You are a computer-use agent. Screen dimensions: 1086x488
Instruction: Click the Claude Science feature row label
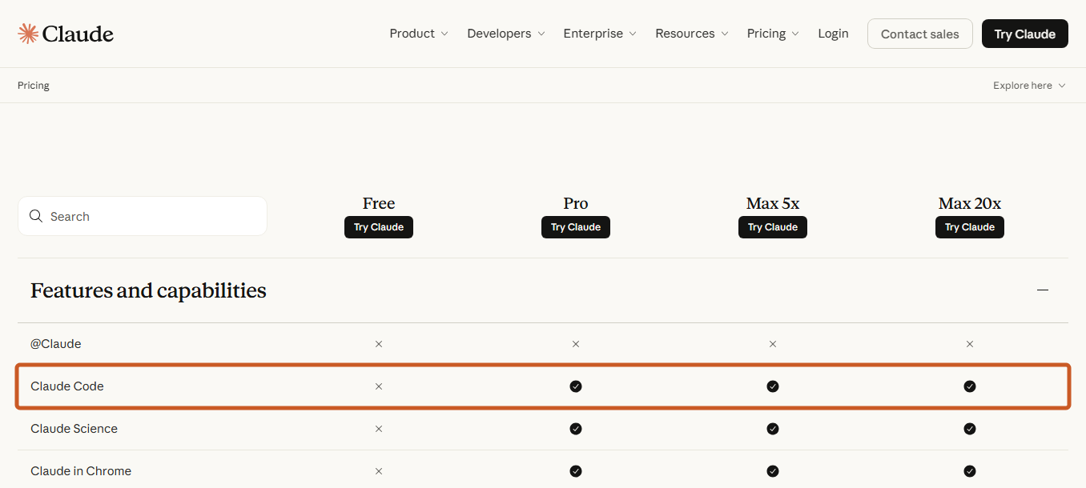pyautogui.click(x=74, y=429)
